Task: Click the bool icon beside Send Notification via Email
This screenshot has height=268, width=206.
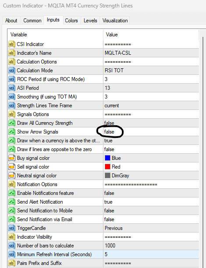Action: 12,219
